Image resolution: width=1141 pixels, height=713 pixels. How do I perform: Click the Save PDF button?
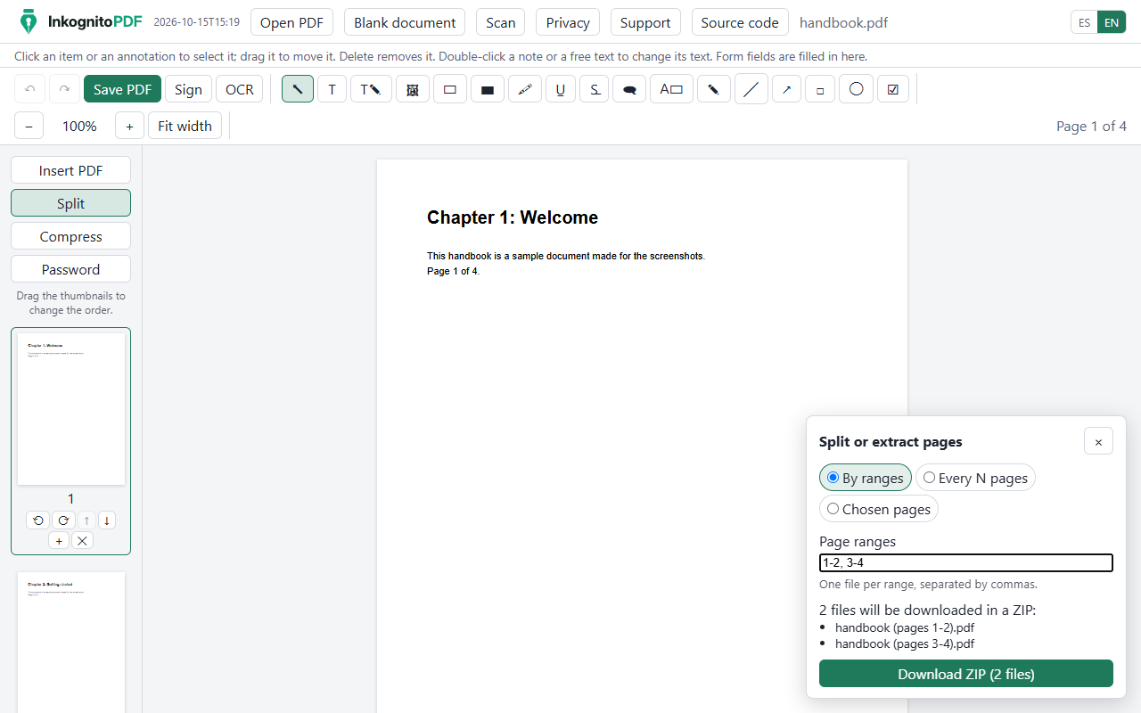[x=122, y=89]
